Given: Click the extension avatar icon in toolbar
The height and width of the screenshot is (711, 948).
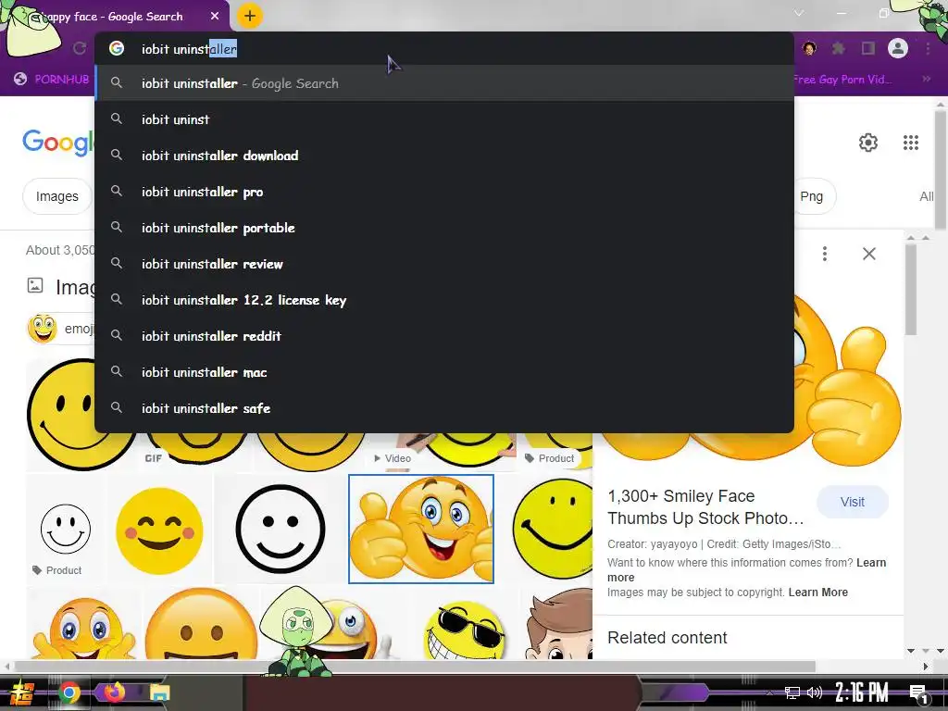Looking at the screenshot, I should click(809, 48).
